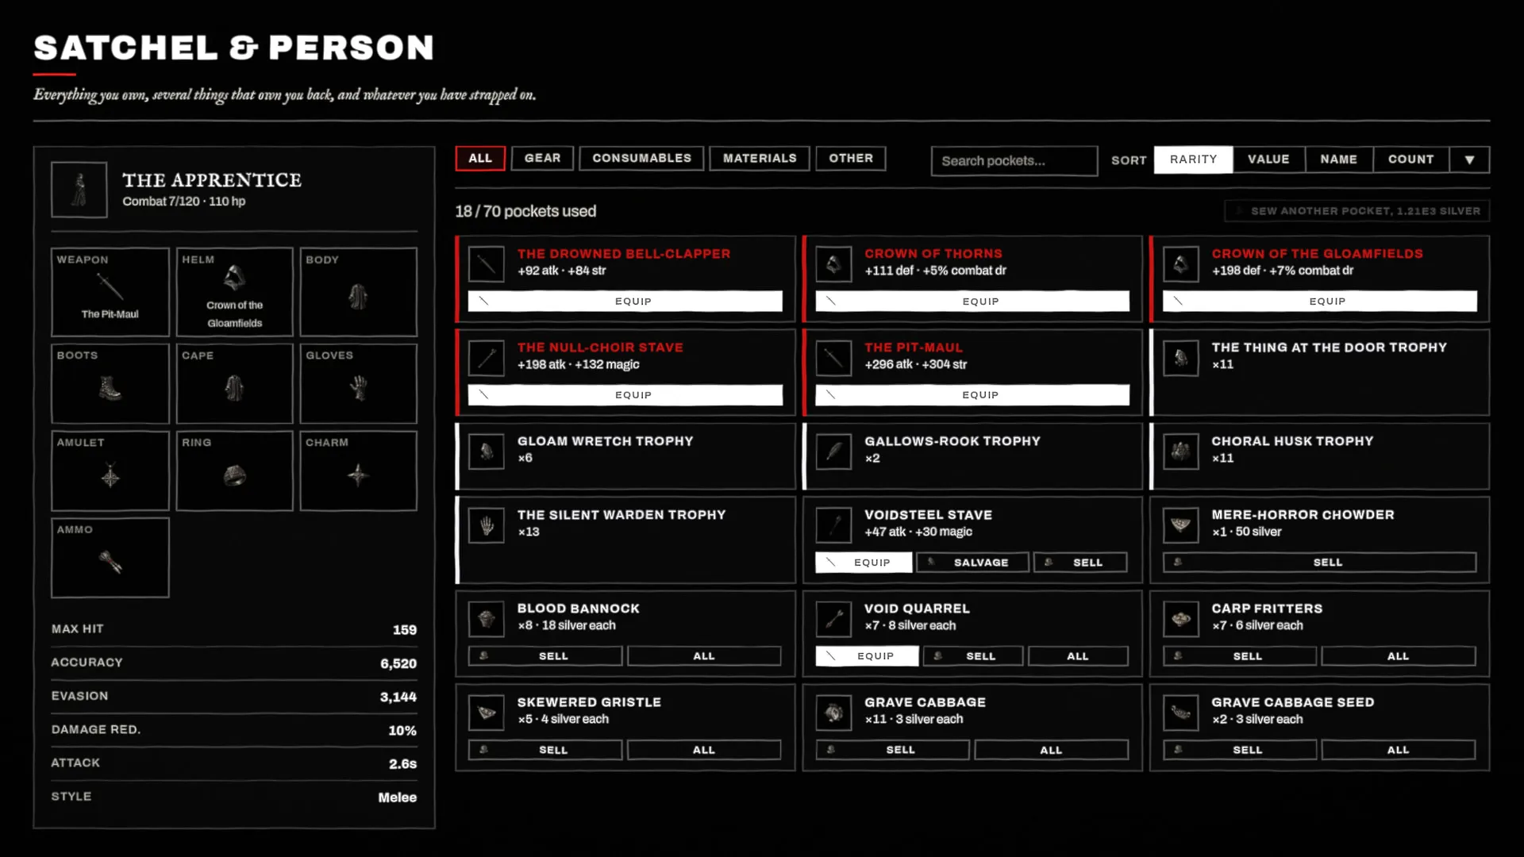This screenshot has width=1524, height=857.
Task: Focus the Search pockets field
Action: click(x=1014, y=160)
